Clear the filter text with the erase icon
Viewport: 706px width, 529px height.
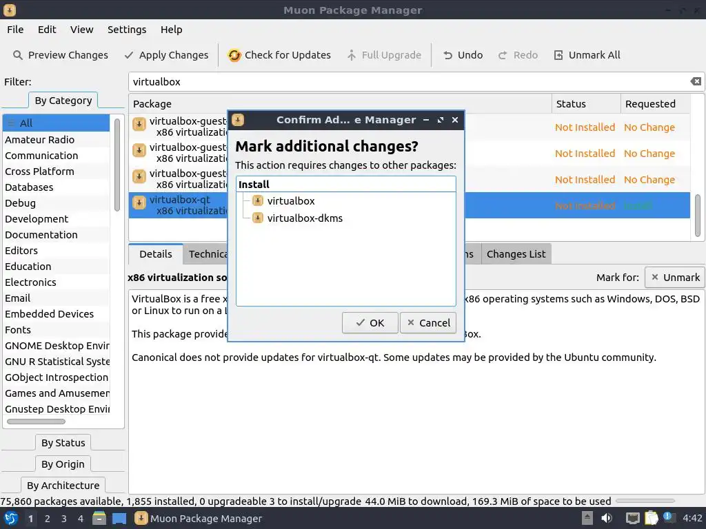click(x=696, y=81)
